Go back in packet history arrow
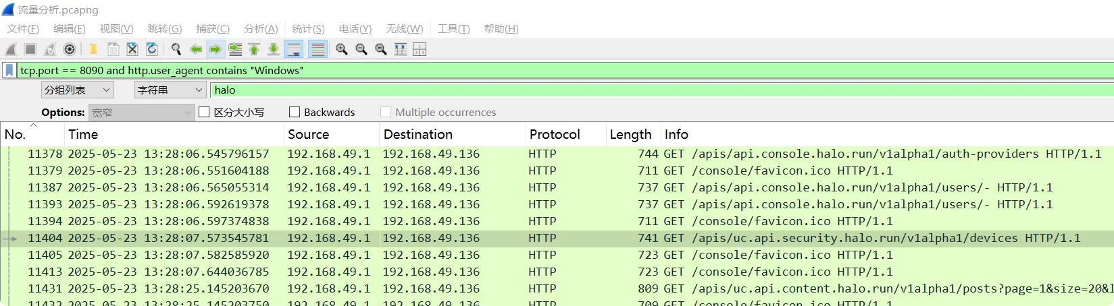Screen dimensions: 1114x306 click(x=196, y=49)
